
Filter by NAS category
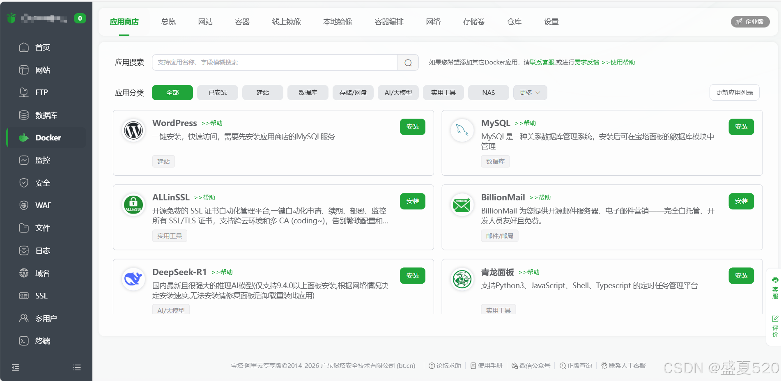489,93
